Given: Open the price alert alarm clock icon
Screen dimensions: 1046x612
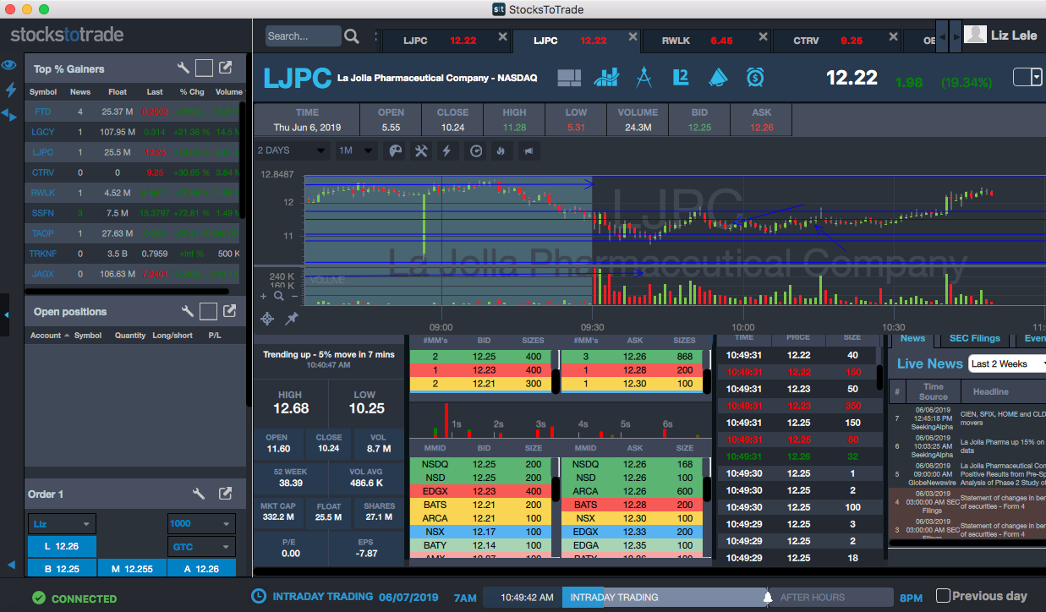Looking at the screenshot, I should [755, 78].
